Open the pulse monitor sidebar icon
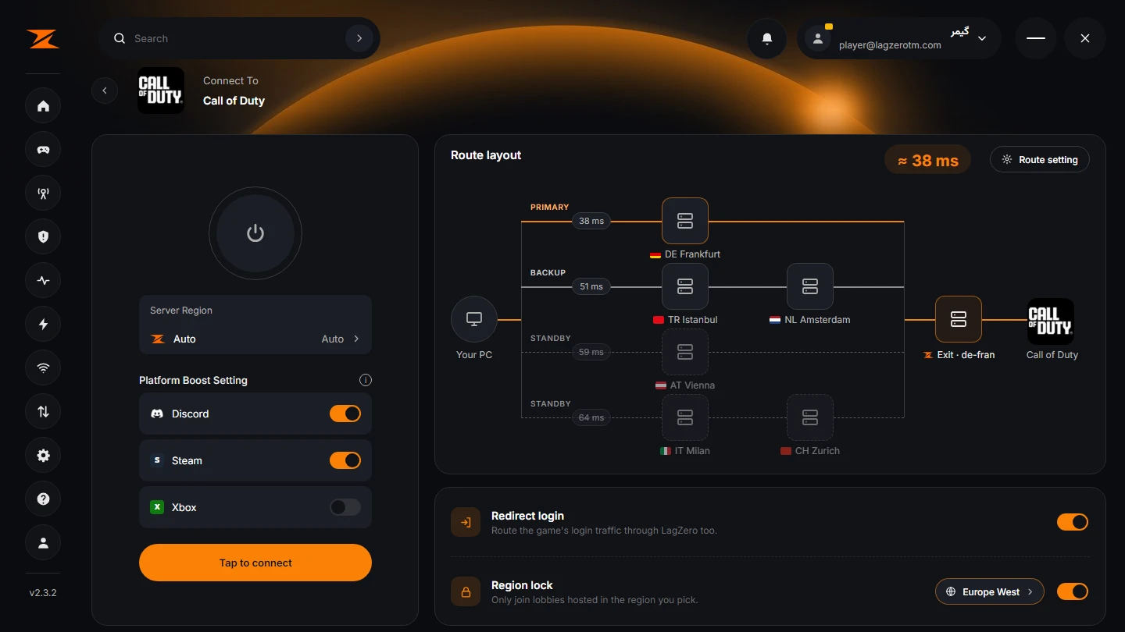The height and width of the screenshot is (632, 1125). [43, 281]
